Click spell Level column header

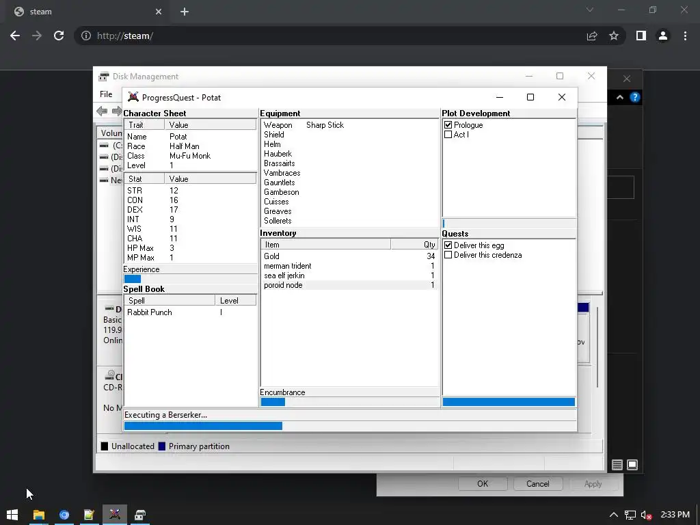click(x=235, y=301)
